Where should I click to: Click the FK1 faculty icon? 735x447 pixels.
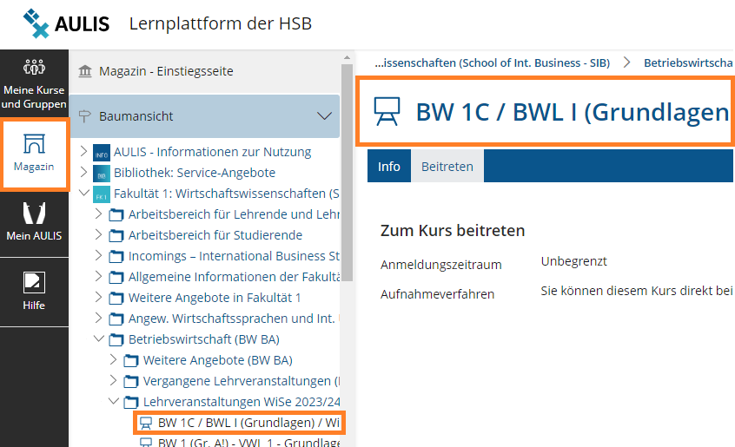tap(102, 194)
